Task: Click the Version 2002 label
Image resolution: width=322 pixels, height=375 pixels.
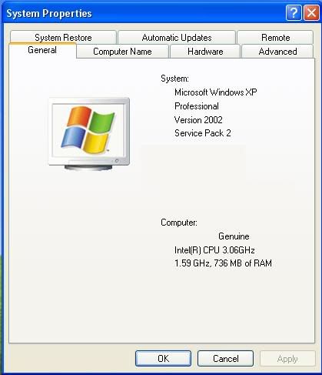Action: coord(198,119)
